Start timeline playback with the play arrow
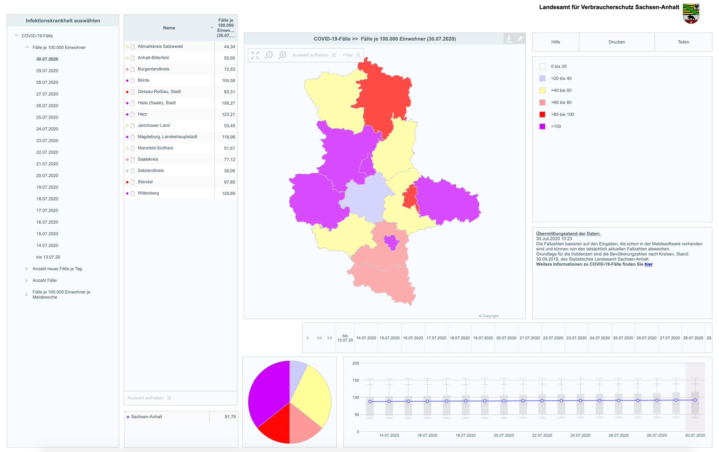 click(308, 338)
